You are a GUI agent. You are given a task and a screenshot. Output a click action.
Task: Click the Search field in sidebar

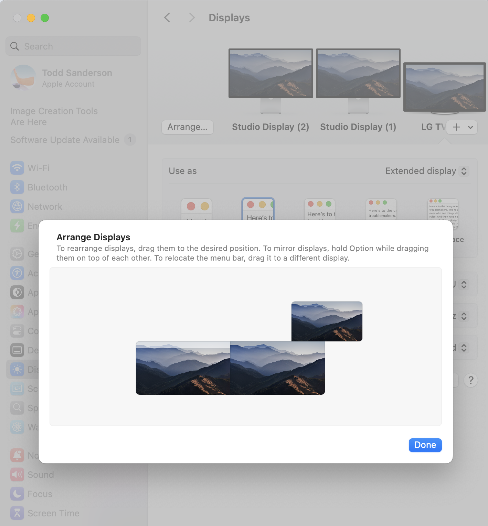(x=73, y=46)
